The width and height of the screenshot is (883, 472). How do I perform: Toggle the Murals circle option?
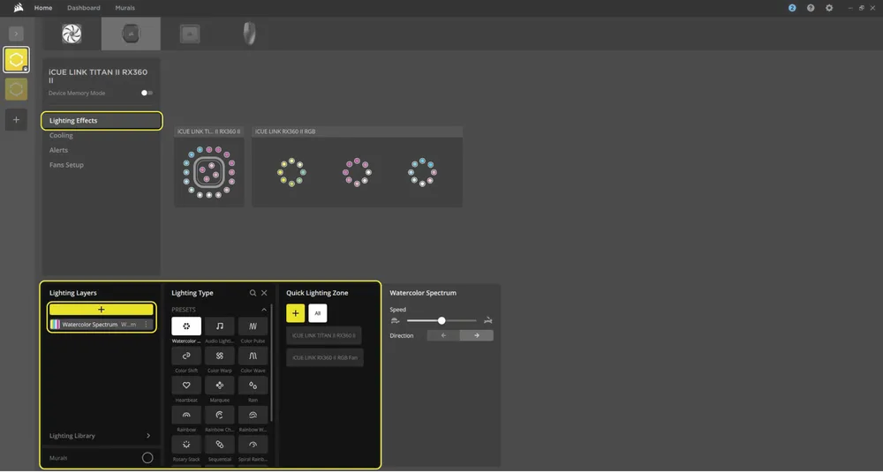[147, 458]
